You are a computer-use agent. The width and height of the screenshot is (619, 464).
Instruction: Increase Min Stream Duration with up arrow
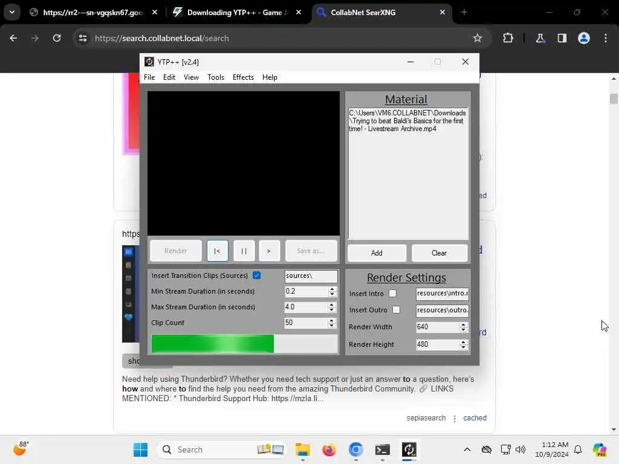coord(332,289)
